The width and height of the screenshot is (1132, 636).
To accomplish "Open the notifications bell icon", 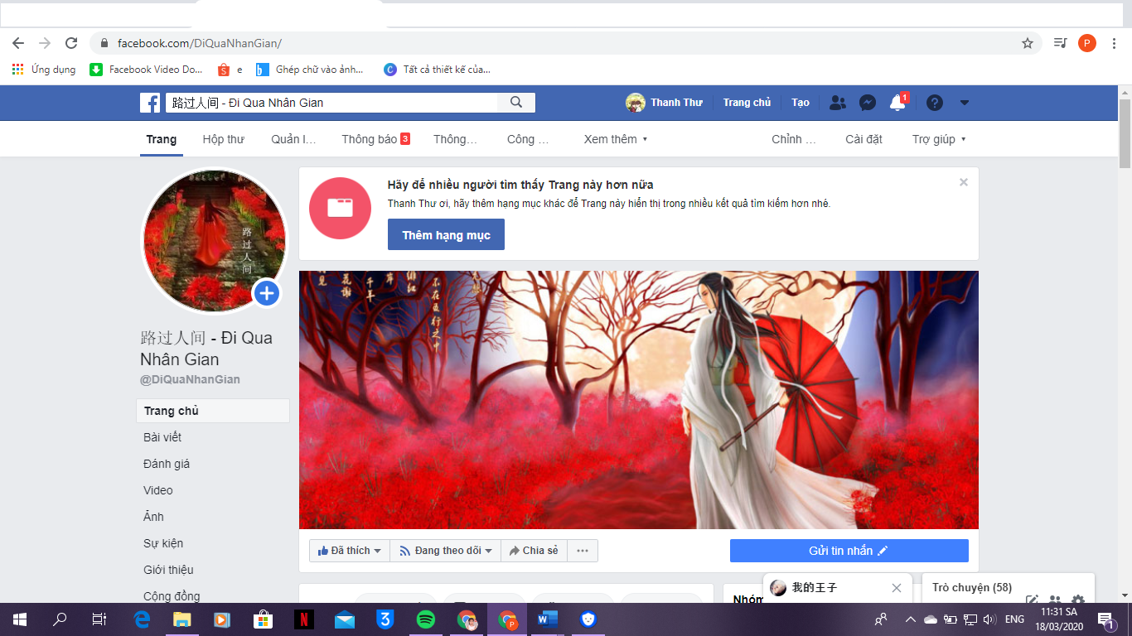I will coord(897,103).
